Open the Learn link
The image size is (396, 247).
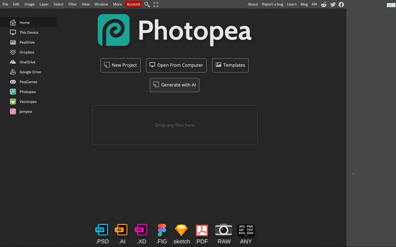(x=292, y=4)
